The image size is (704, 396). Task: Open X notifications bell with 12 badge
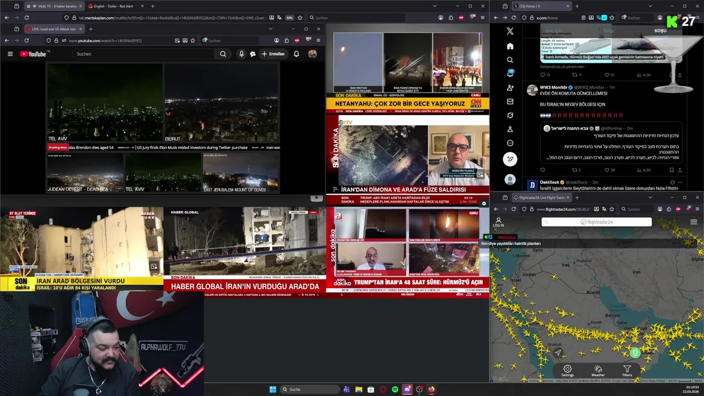point(510,74)
